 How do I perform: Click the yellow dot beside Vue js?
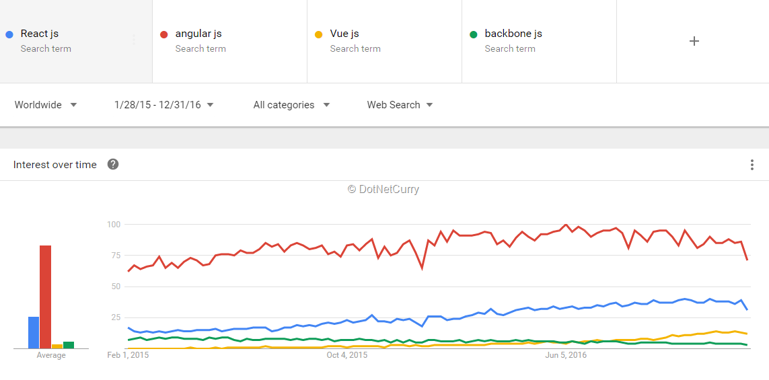point(319,34)
